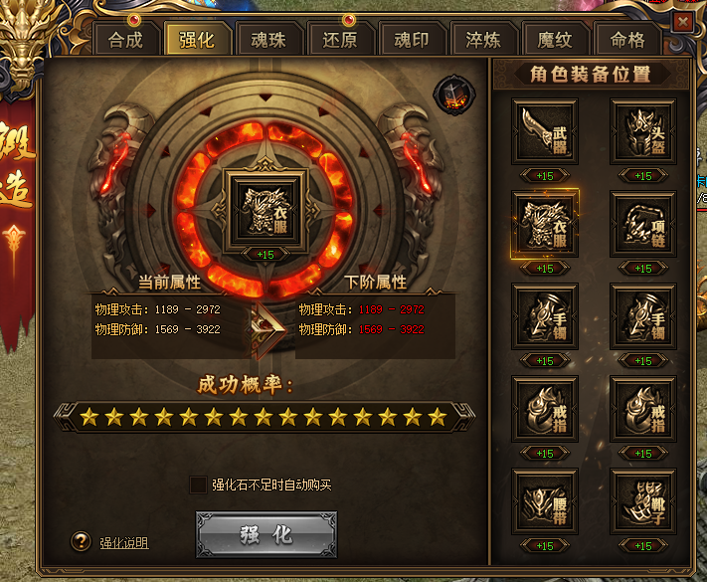Select the 头盔 helmet equipment slot
The width and height of the screenshot is (707, 582).
pos(643,131)
